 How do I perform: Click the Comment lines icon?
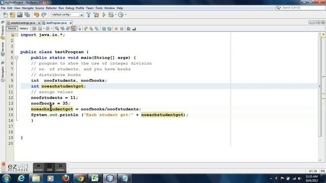click(128, 28)
